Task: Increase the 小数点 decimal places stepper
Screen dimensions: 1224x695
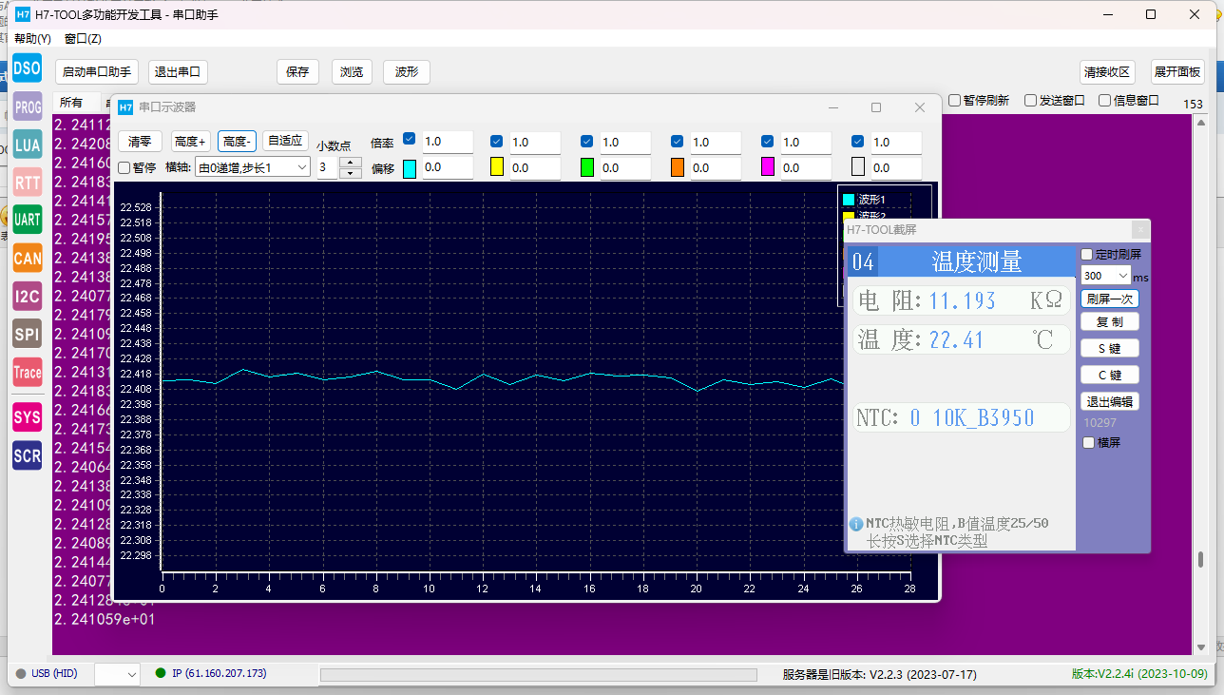Action: (351, 163)
